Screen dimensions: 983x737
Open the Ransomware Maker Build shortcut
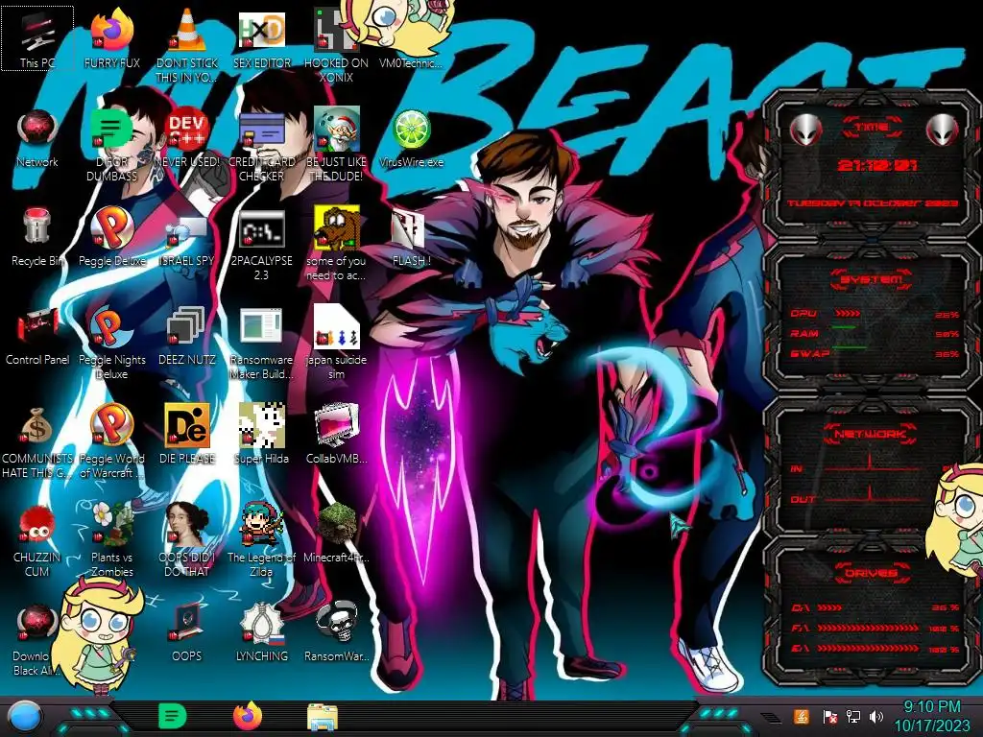tap(262, 344)
